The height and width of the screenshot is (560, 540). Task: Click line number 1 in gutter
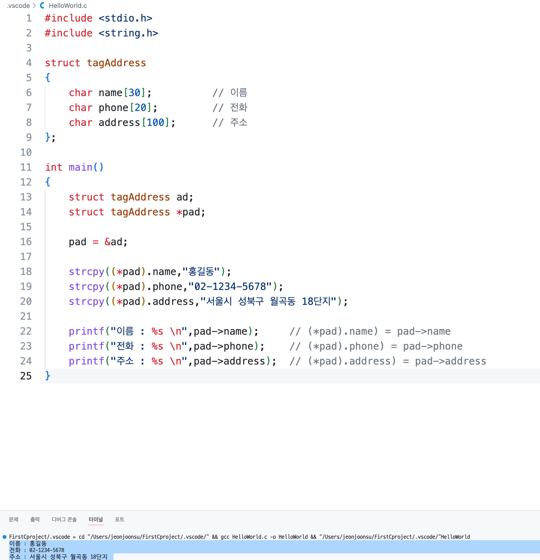(x=29, y=18)
